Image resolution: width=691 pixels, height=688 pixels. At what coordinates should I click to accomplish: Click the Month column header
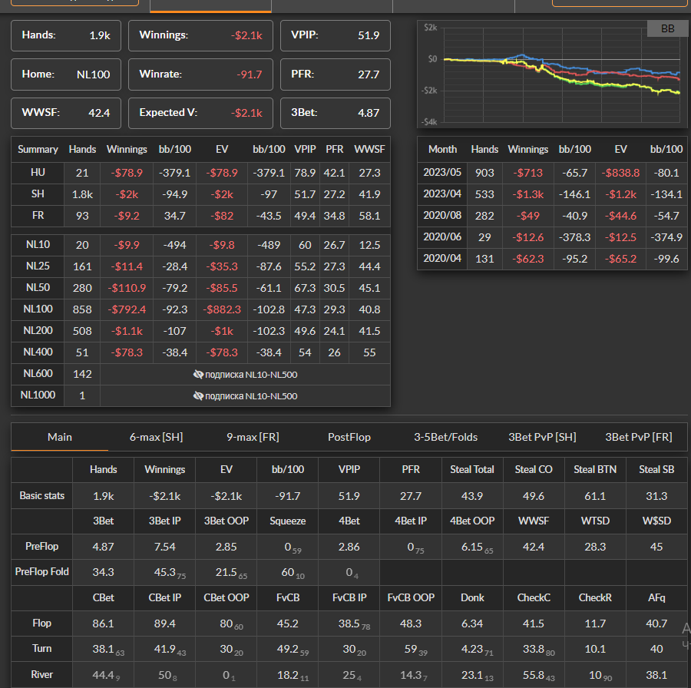point(442,149)
